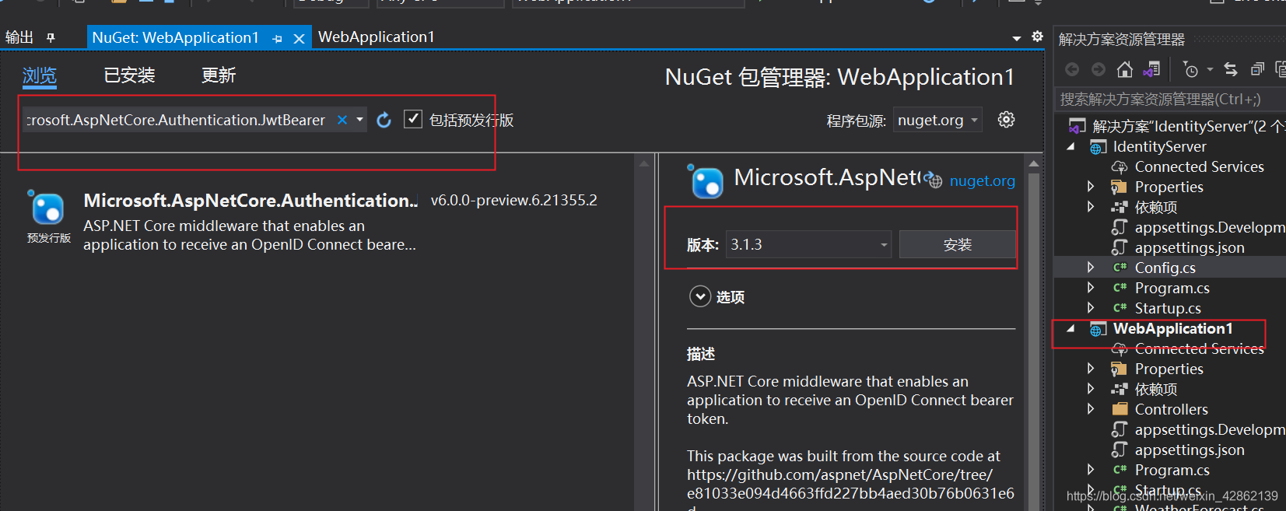Open the pending changes filter dropdown arrow
The width and height of the screenshot is (1286, 511).
1210,69
